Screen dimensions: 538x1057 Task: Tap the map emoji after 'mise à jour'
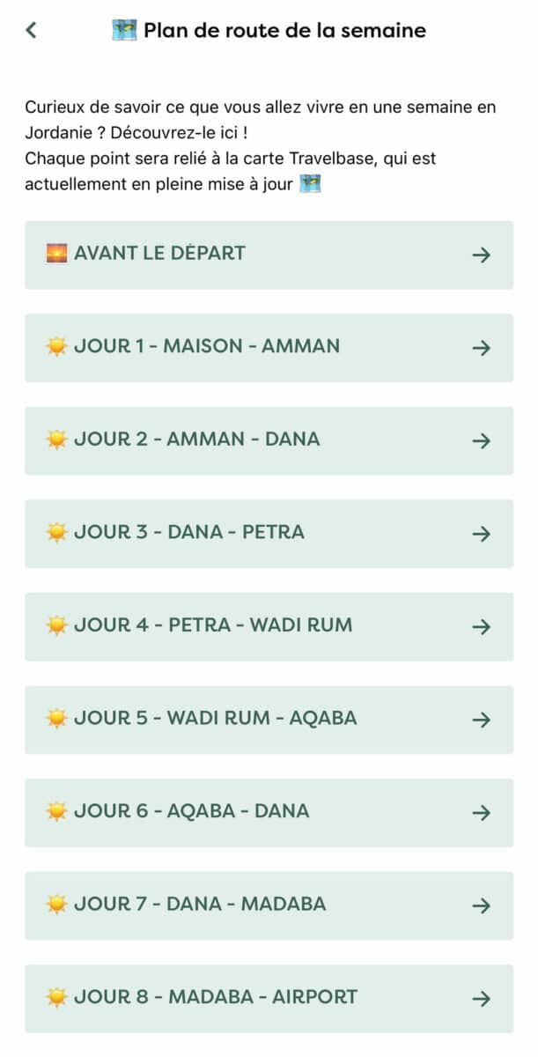pyautogui.click(x=313, y=184)
